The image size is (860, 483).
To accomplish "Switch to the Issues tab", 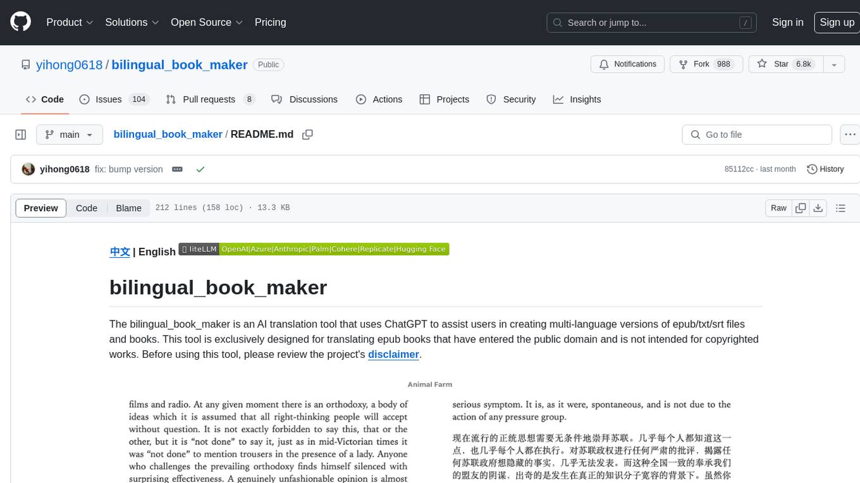I will (113, 99).
